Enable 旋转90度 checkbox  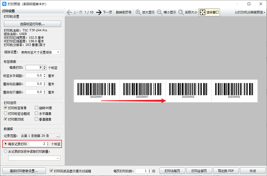point(36,107)
